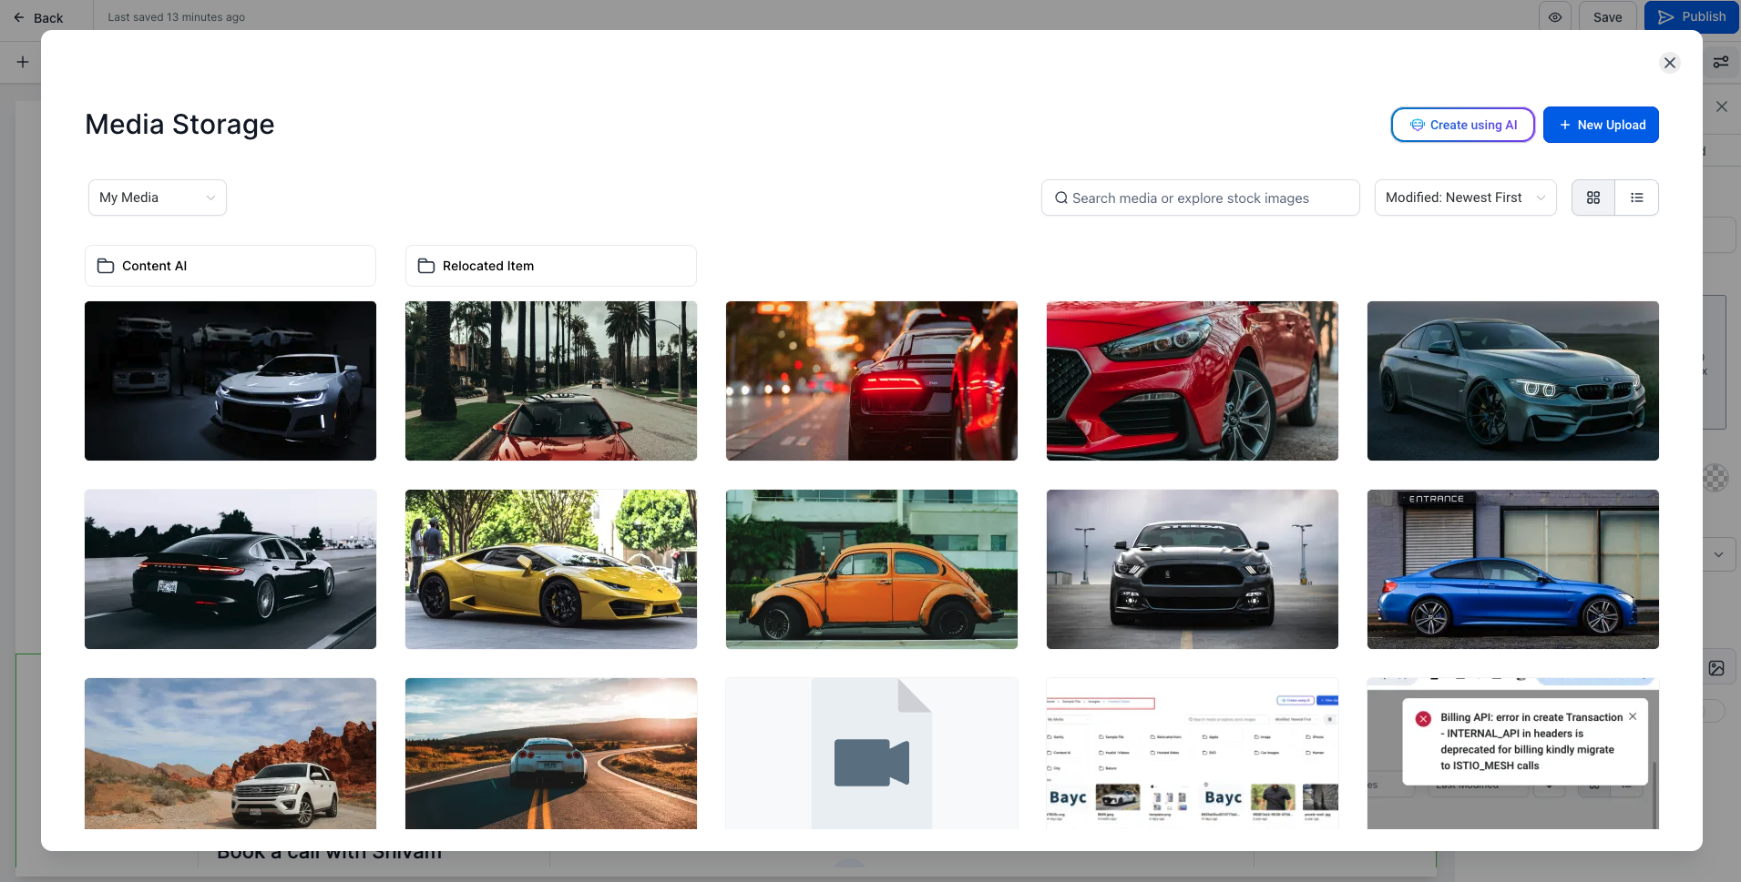Select the red car front close-up image
Screen dimensions: 1741x882
click(x=1193, y=380)
